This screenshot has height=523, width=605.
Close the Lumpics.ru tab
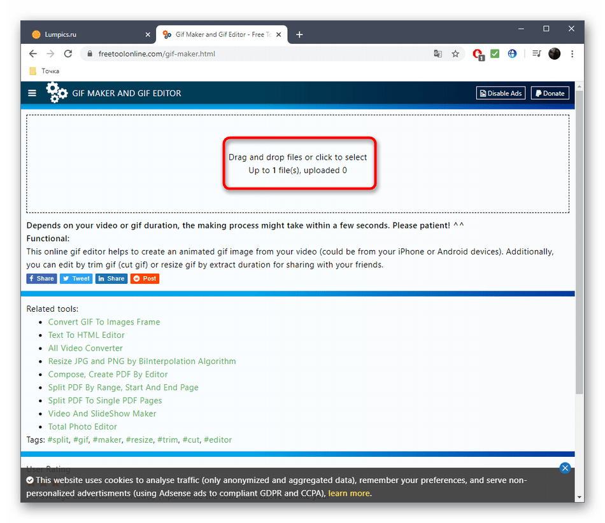pyautogui.click(x=148, y=35)
